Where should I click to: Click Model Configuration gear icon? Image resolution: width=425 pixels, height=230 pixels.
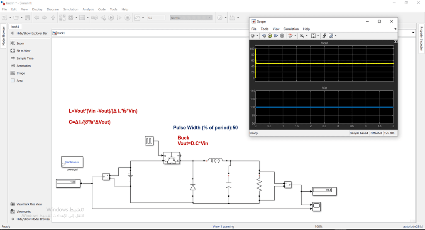pyautogui.click(x=71, y=17)
